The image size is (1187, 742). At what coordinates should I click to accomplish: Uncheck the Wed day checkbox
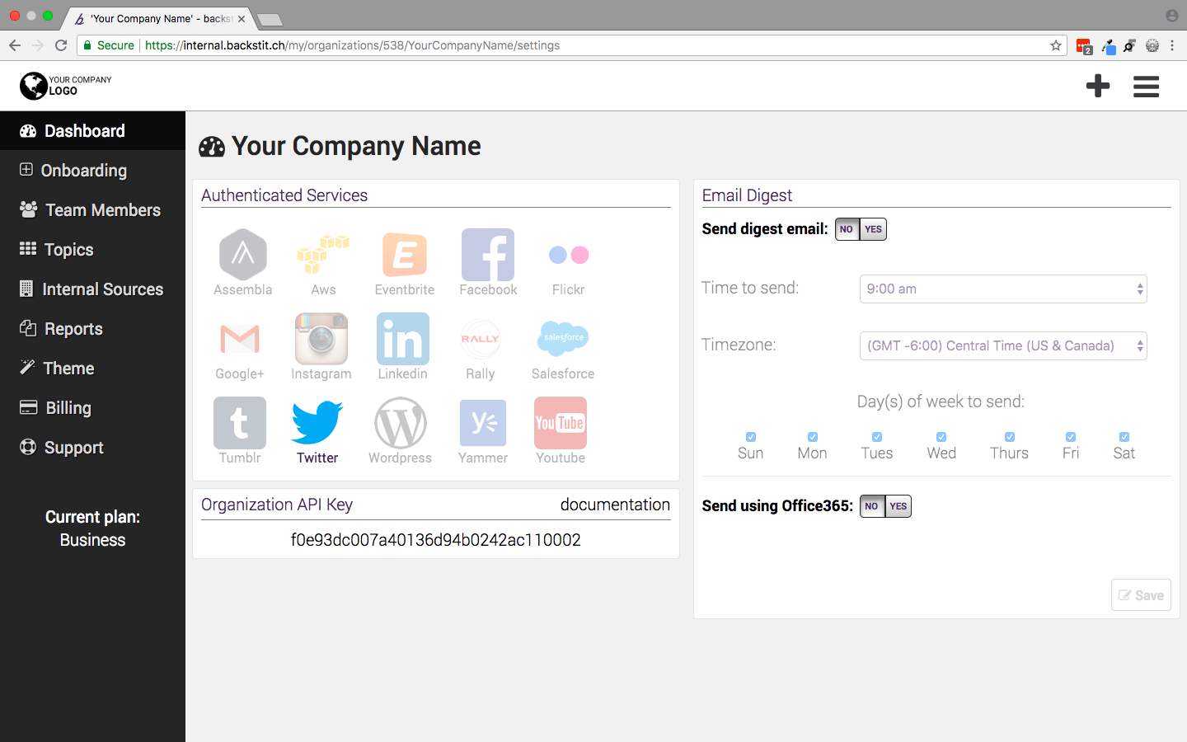tap(941, 437)
